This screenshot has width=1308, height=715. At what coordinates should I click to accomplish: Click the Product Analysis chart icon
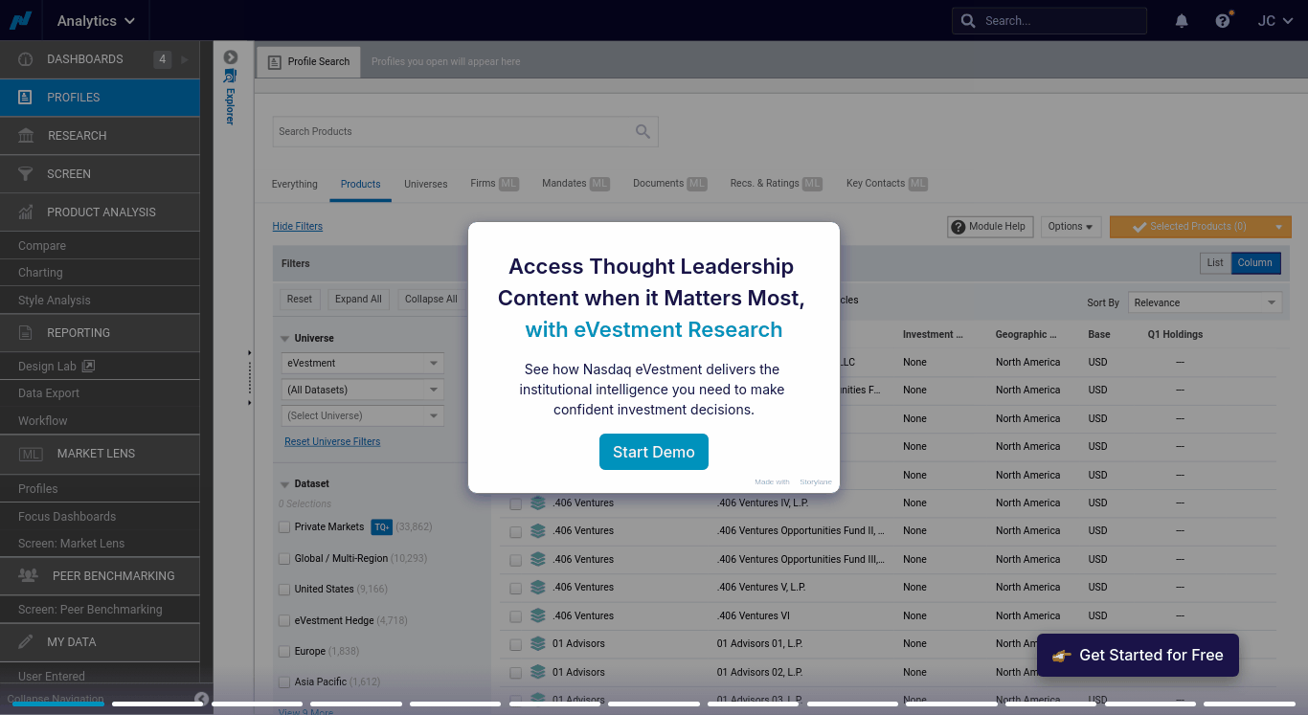pyautogui.click(x=26, y=212)
